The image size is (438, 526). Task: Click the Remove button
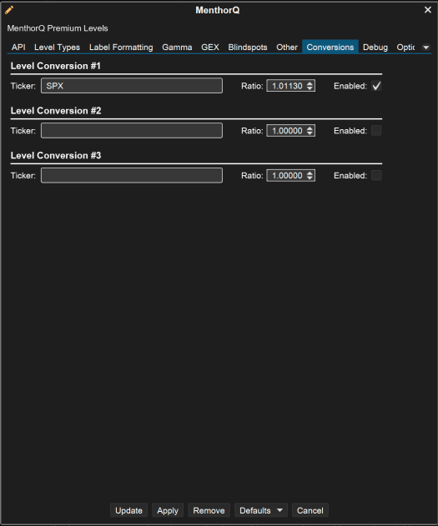pyautogui.click(x=209, y=510)
